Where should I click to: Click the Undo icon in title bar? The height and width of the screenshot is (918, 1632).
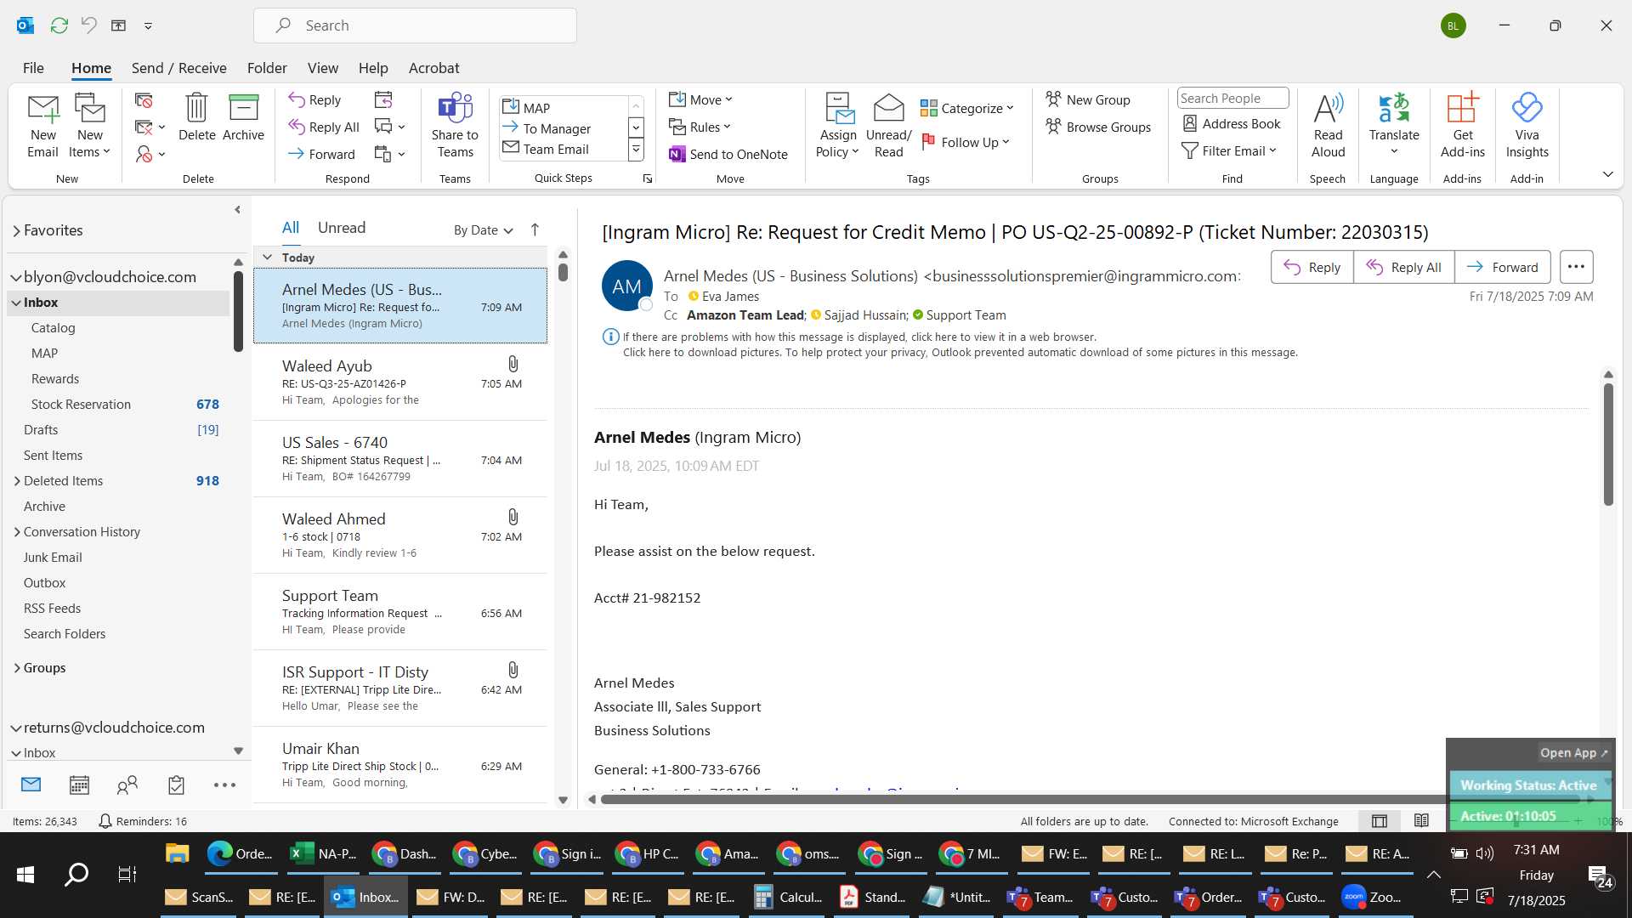(x=88, y=25)
